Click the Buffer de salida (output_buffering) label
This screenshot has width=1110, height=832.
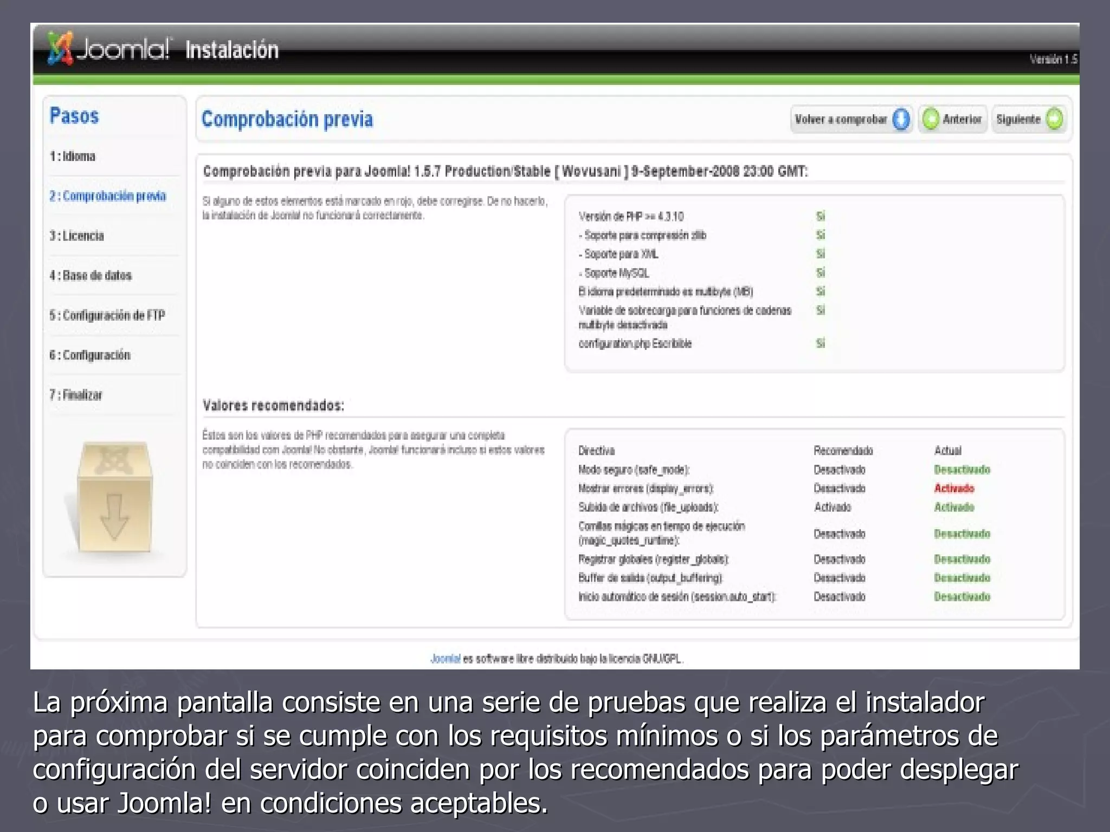[x=650, y=578]
